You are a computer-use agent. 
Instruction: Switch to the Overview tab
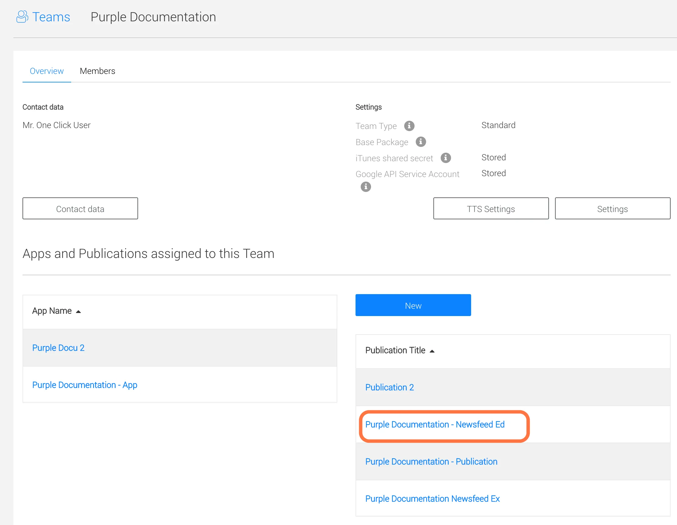point(47,71)
